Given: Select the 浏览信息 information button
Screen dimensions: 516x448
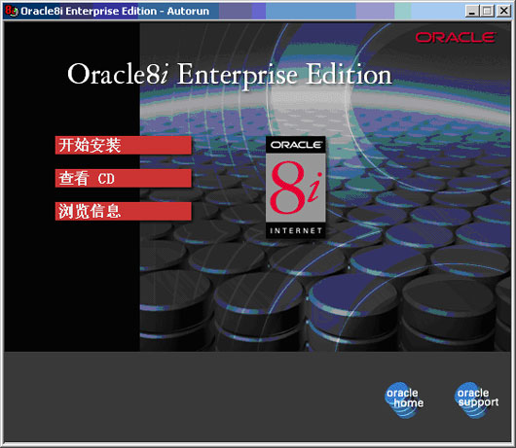Looking at the screenshot, I should pyautogui.click(x=123, y=211).
